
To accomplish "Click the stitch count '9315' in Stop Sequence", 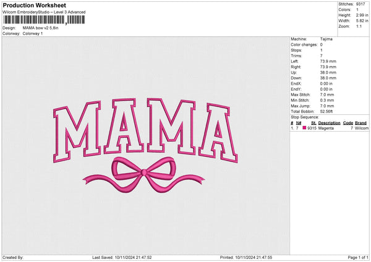I will coord(312,128).
